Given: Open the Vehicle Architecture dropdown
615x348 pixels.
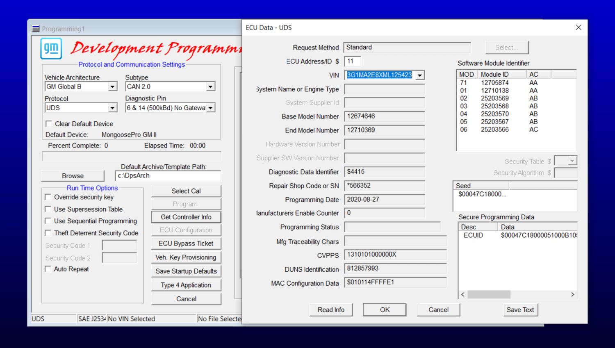Looking at the screenshot, I should (112, 87).
